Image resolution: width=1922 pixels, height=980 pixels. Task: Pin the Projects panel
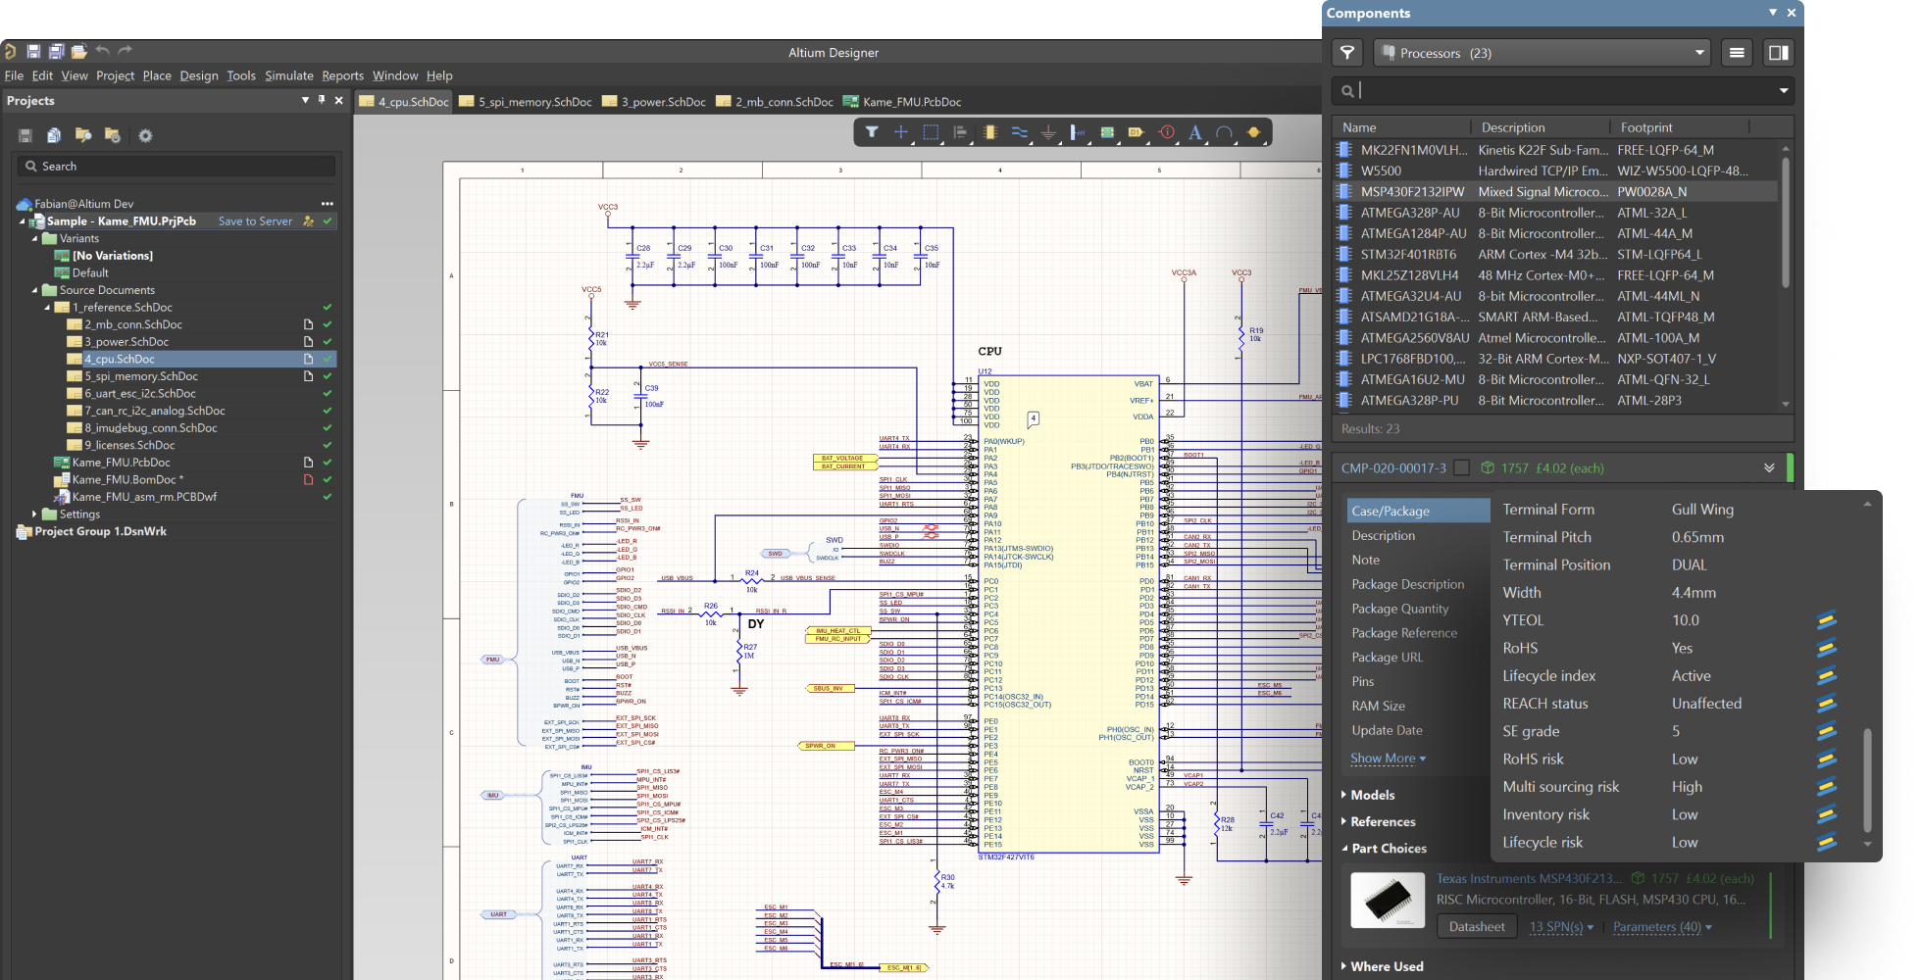pyautogui.click(x=322, y=100)
